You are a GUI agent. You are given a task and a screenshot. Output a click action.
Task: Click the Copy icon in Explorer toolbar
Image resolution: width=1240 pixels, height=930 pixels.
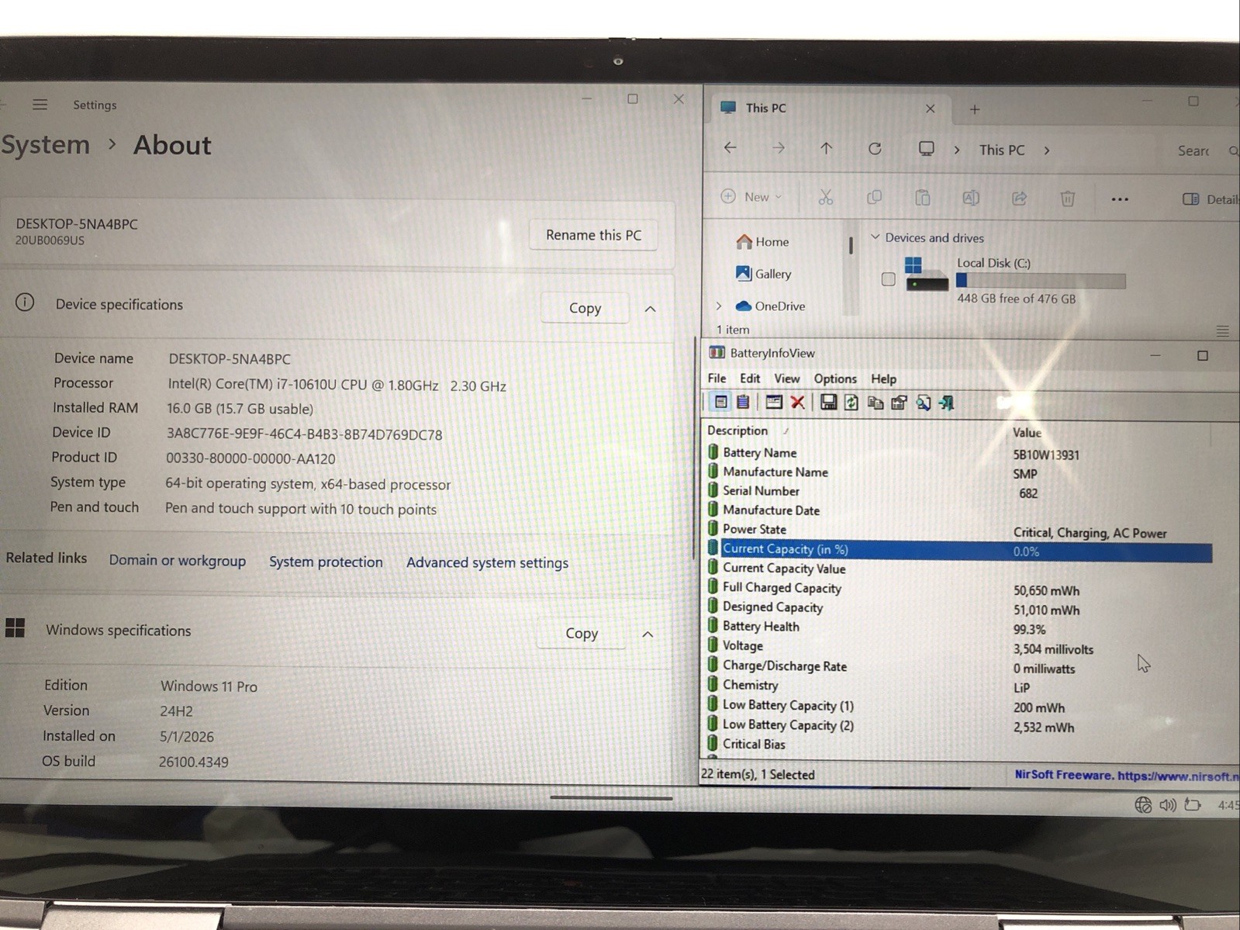874,198
